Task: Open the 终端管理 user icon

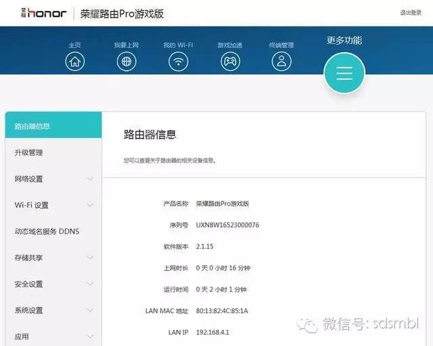Action: 281,61
